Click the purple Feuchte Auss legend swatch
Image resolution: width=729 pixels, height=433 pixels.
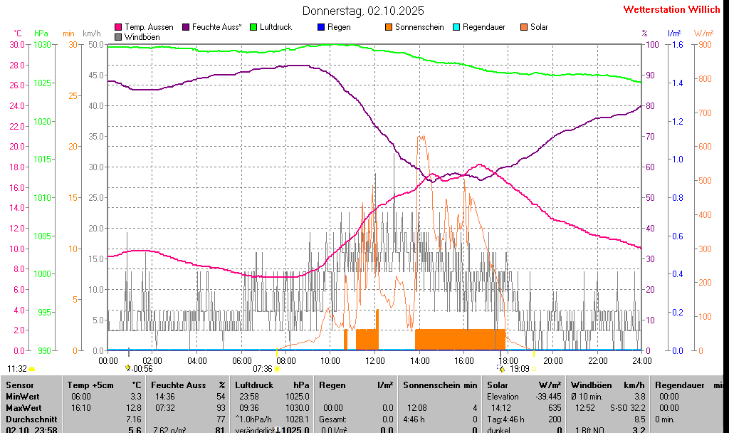coord(187,27)
